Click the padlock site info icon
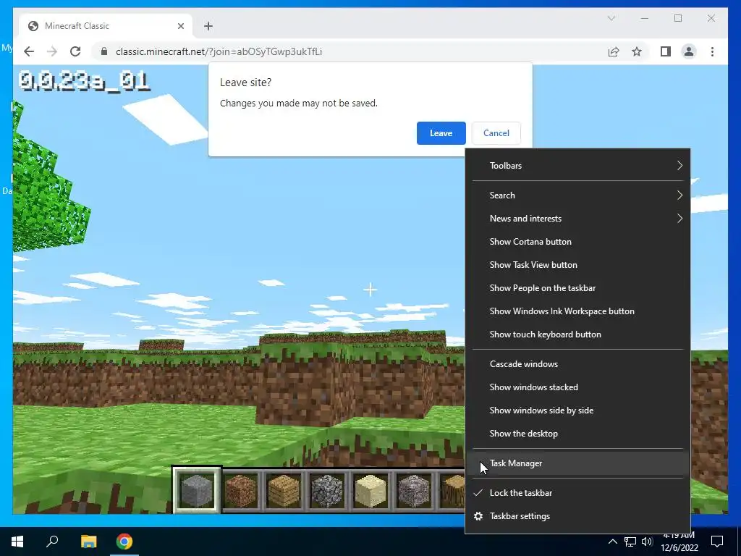The image size is (741, 556). [x=104, y=51]
